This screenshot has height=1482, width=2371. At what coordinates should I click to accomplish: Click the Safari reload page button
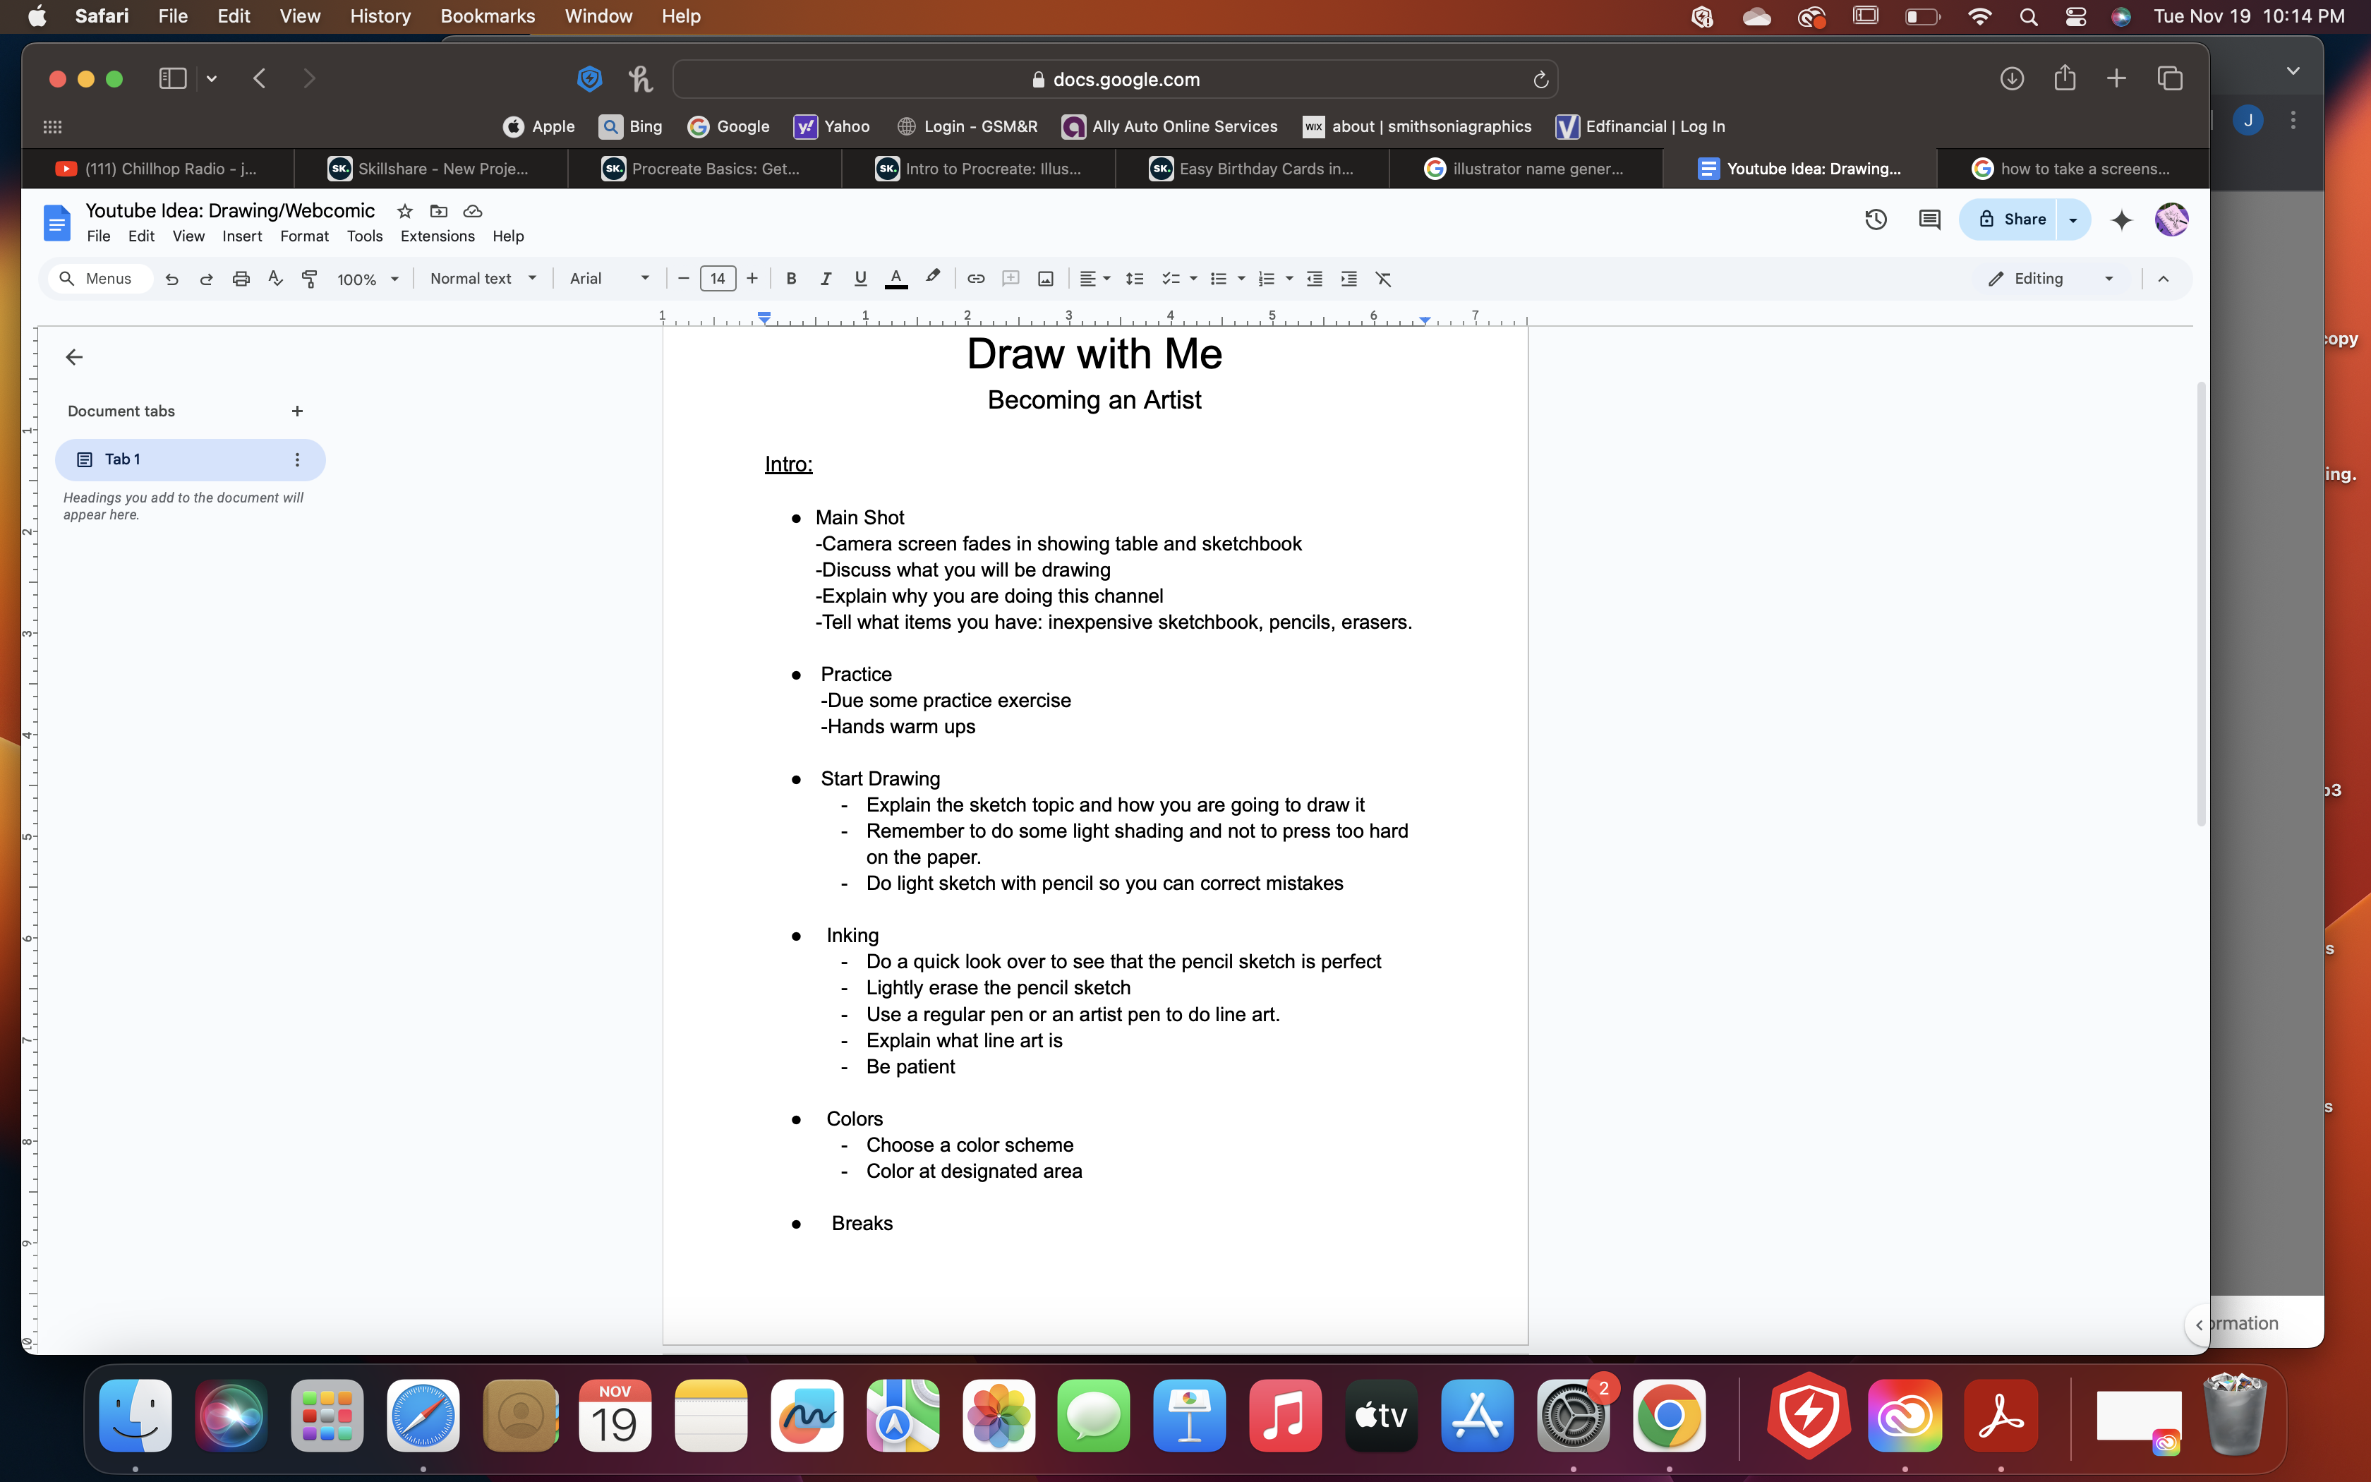click(1540, 79)
